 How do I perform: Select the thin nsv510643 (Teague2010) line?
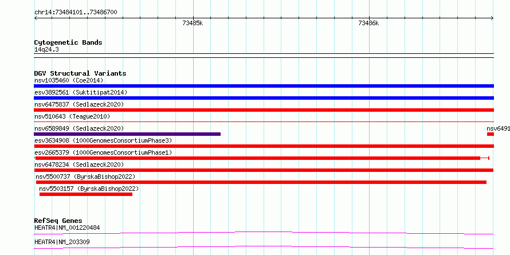pyautogui.click(x=264, y=122)
